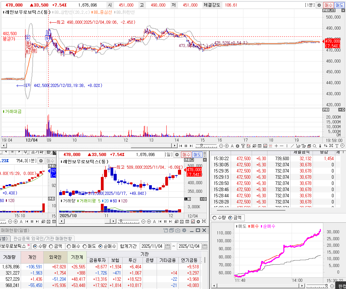Image resolution: width=346 pixels, height=289 pixels.
Task: Click the 거래대금 indicator label
Action: [x=12, y=112]
